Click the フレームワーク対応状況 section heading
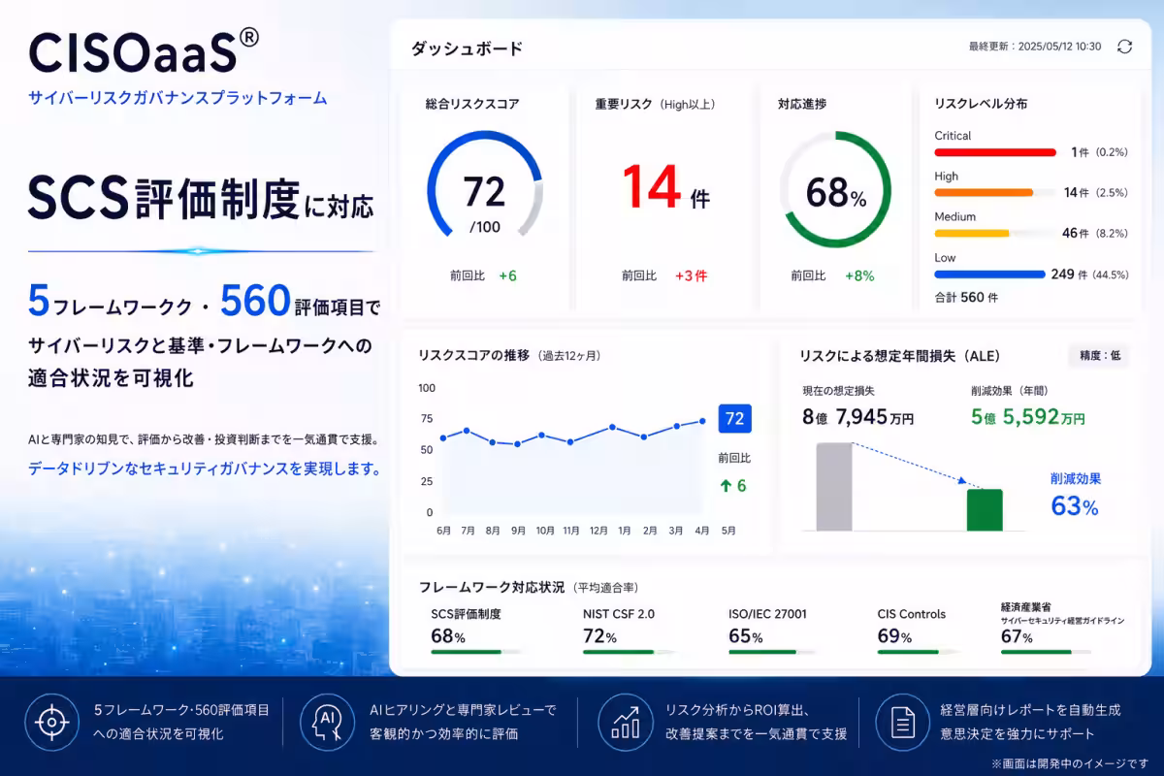The width and height of the screenshot is (1164, 776). point(491,588)
